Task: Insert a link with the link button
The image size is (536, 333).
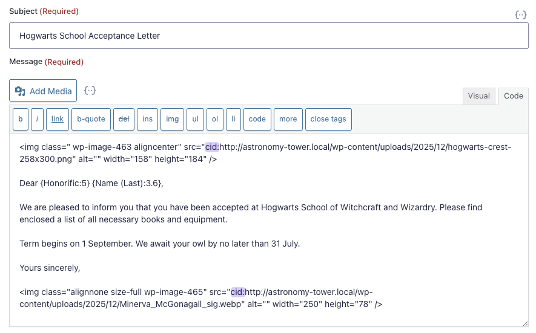Action: 57,119
